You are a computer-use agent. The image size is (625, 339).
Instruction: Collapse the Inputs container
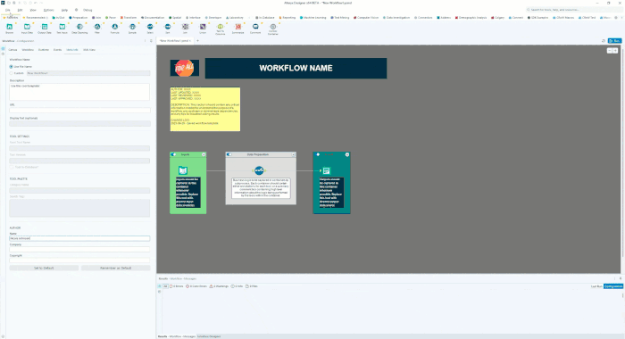pos(204,154)
